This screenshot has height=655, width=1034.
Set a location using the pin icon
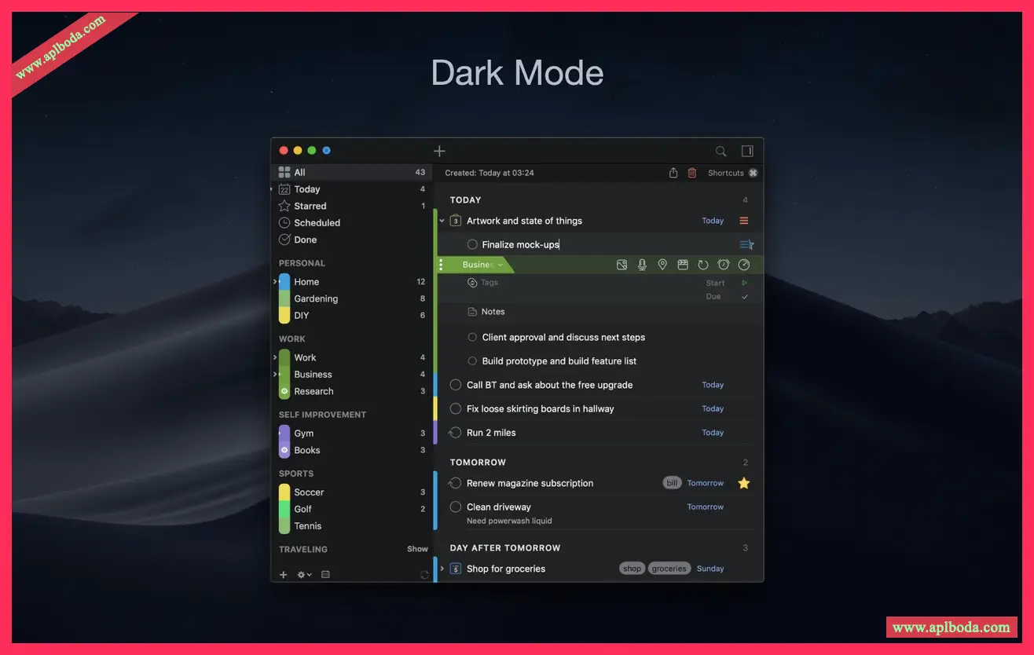pyautogui.click(x=662, y=265)
